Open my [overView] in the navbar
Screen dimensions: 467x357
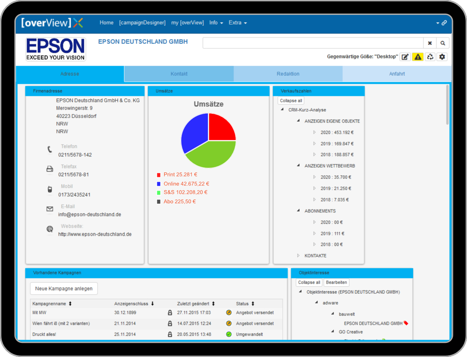pos(188,23)
